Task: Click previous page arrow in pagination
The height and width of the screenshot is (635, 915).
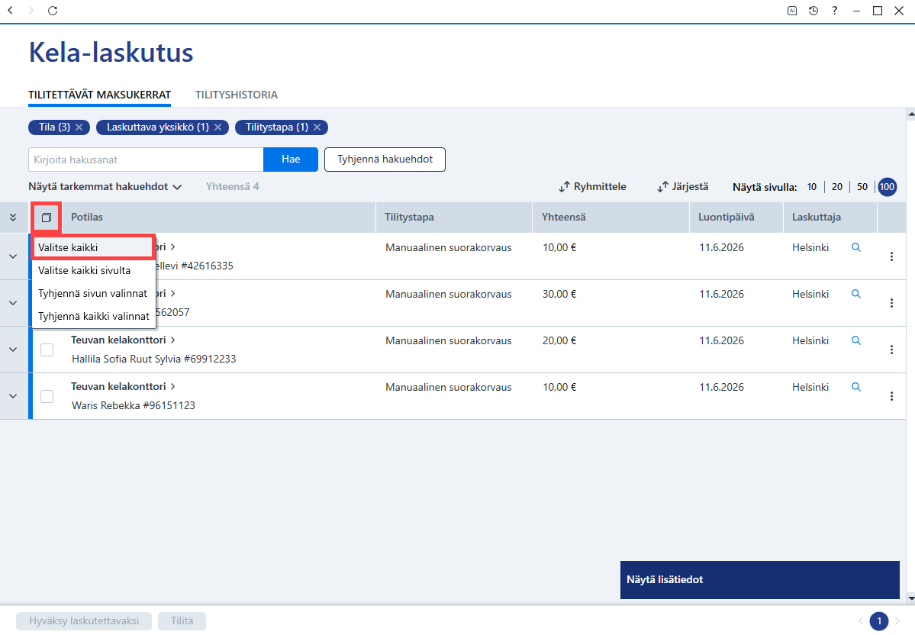Action: pyautogui.click(x=861, y=621)
